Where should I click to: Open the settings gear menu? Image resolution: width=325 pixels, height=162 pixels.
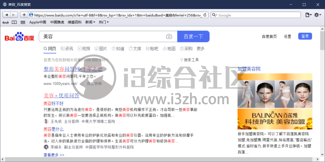(x=318, y=15)
